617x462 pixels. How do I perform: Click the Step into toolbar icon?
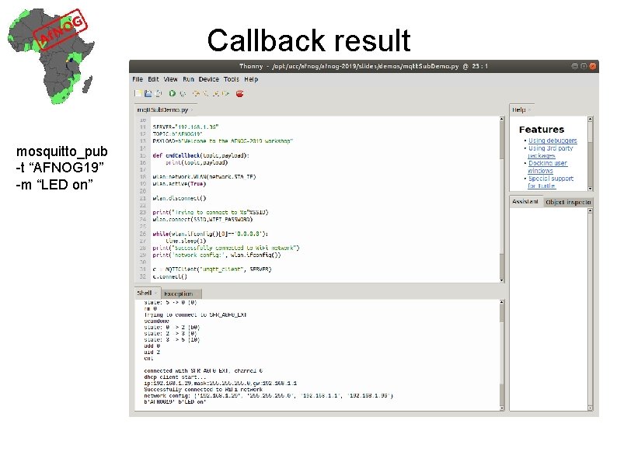click(206, 94)
